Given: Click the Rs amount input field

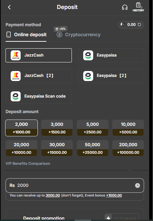Looking at the screenshot, I should coord(75,185).
